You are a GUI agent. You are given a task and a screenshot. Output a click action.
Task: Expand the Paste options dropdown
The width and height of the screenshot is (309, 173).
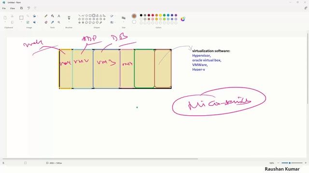click(x=5, y=22)
